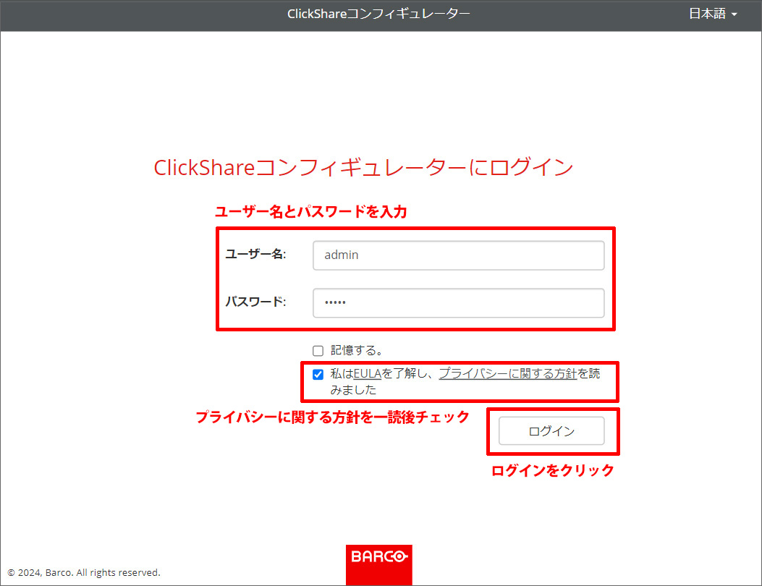Click the copyright text © 2024, Barco

84,572
